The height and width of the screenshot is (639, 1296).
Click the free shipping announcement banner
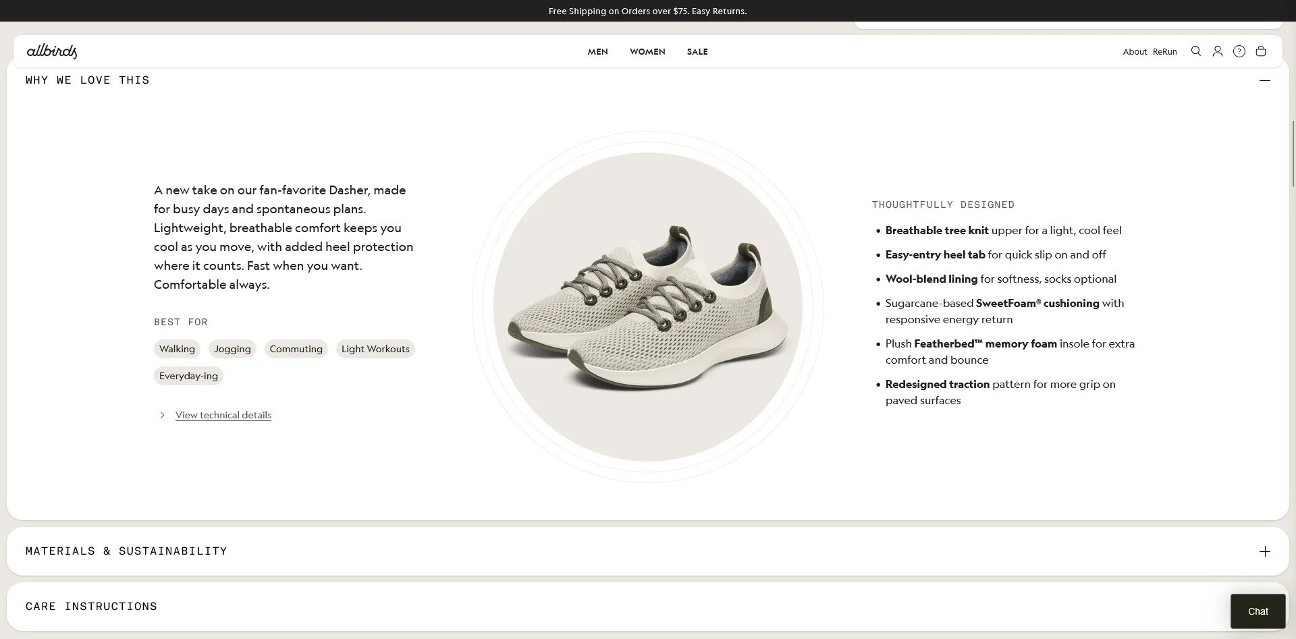[648, 11]
